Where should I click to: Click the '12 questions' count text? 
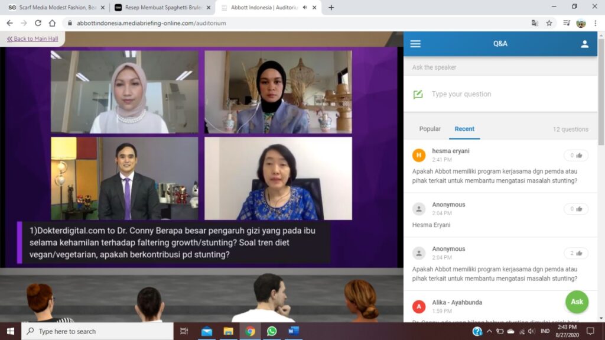pos(570,129)
